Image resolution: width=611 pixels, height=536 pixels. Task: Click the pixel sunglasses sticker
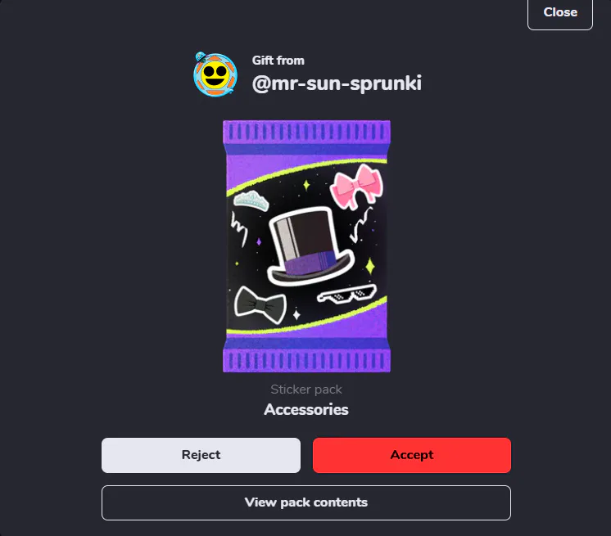pyautogui.click(x=346, y=295)
